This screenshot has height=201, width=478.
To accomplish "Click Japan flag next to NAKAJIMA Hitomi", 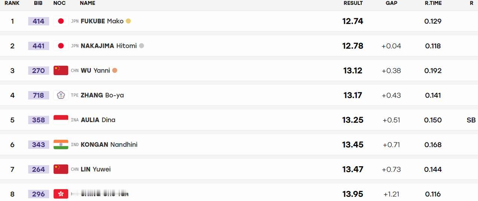I will pyautogui.click(x=61, y=46).
